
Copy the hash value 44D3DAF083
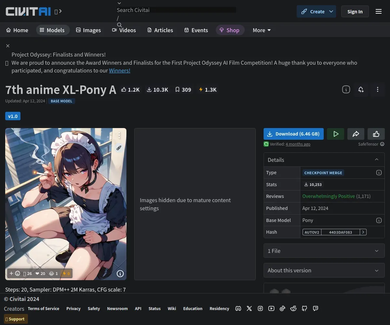click(x=341, y=232)
